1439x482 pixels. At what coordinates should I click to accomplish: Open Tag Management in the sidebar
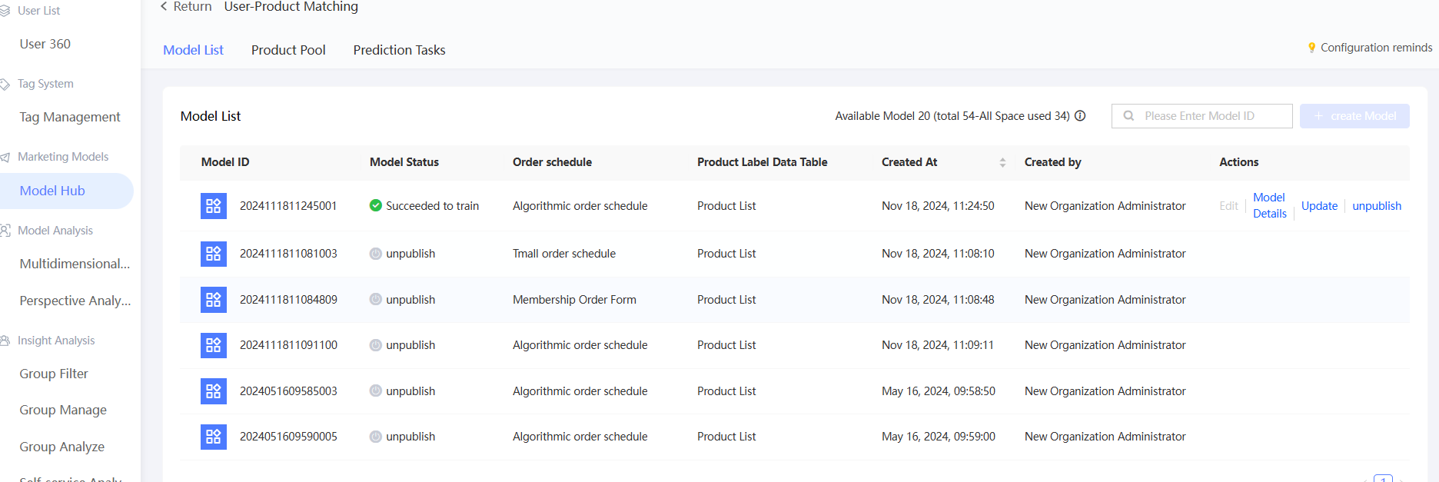tap(70, 117)
